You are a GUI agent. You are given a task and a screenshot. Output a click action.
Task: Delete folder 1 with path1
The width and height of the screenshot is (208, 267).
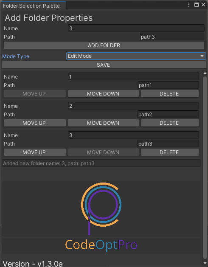coord(170,94)
